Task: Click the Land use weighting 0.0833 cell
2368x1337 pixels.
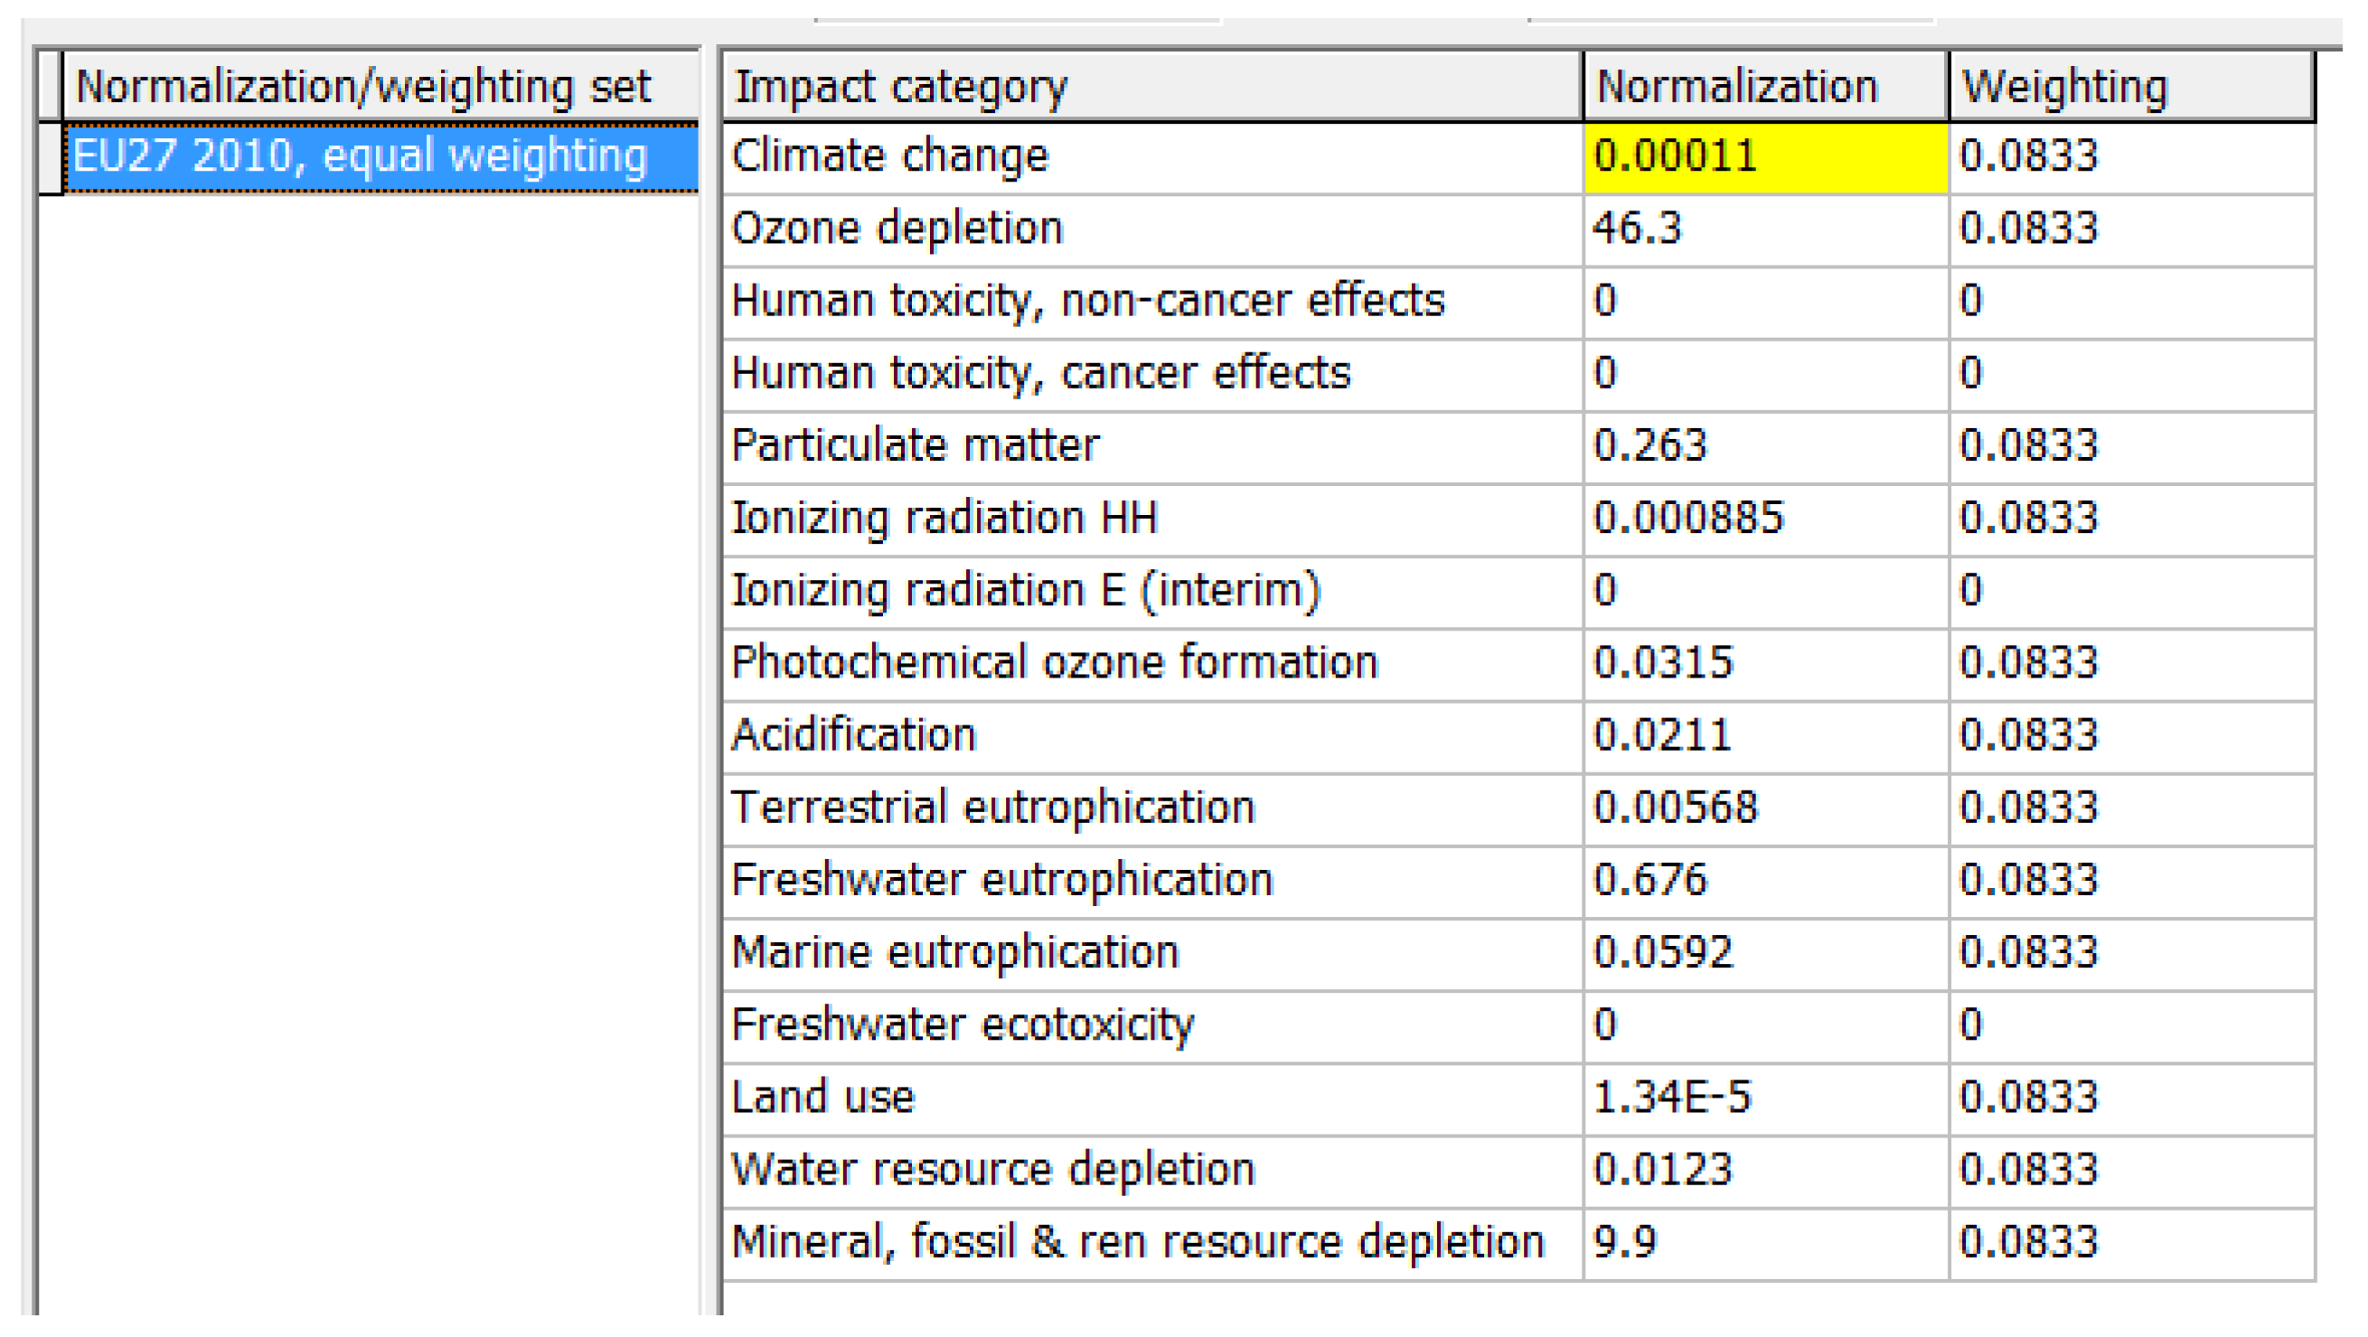Action: point(2132,1099)
